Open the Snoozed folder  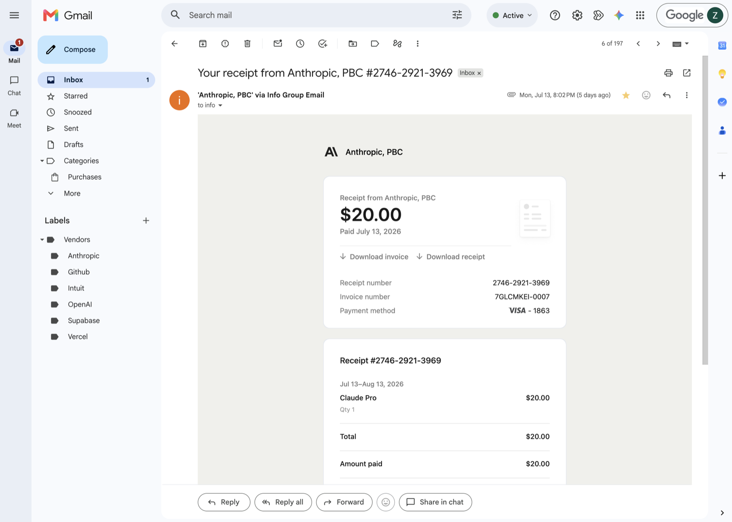coord(96,112)
